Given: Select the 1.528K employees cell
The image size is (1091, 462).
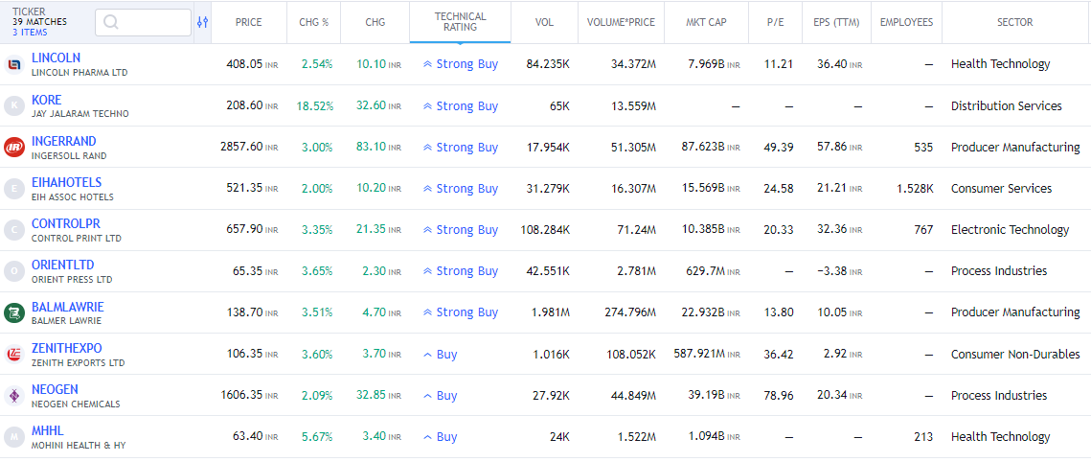Looking at the screenshot, I should [x=915, y=189].
